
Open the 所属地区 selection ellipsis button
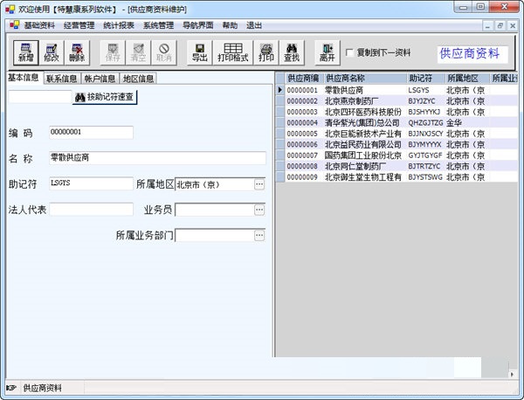click(259, 184)
